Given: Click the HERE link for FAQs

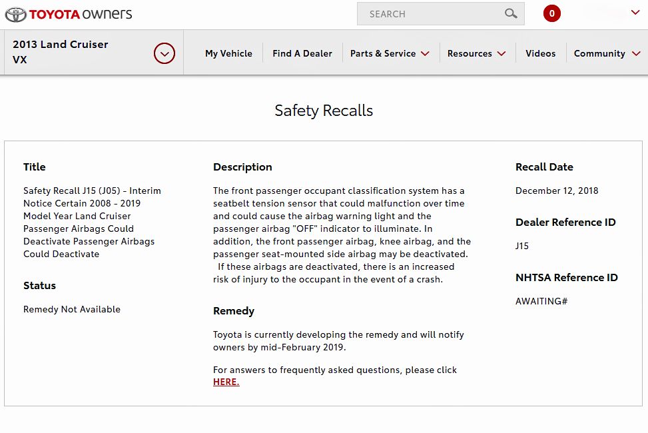Looking at the screenshot, I should 226,382.
